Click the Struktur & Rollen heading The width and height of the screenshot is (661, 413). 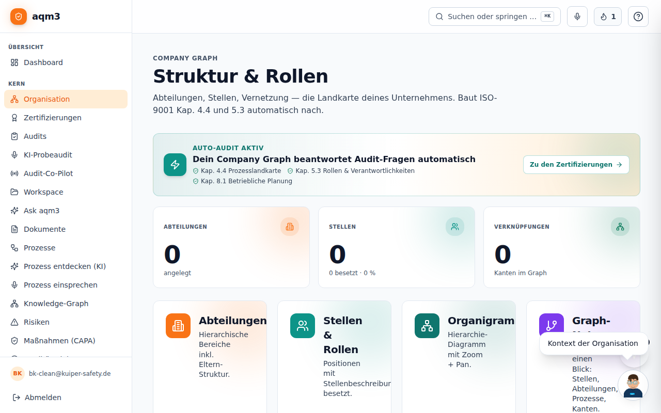[241, 76]
